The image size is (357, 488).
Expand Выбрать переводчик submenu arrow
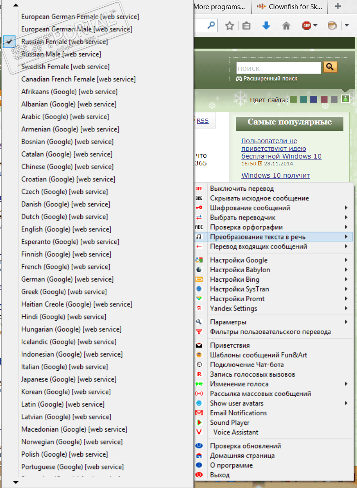click(346, 217)
